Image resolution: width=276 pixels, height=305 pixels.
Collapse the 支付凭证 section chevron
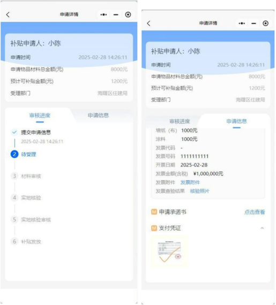[x=262, y=228]
